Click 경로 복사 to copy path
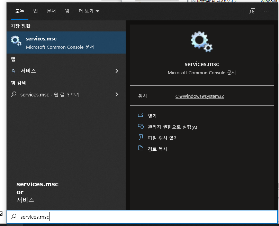Viewport: 279px width, 226px height. [157, 149]
